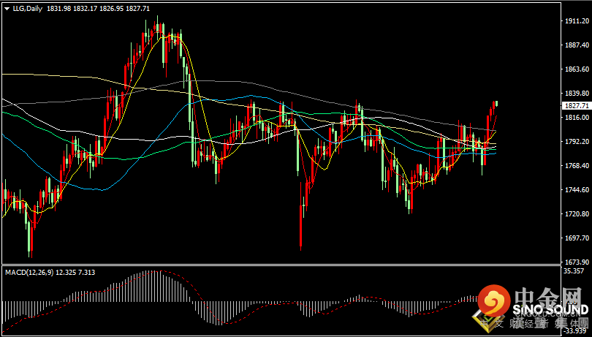592x337 pixels.
Task: Click the long red candle at the 1697 low
Action: point(301,216)
